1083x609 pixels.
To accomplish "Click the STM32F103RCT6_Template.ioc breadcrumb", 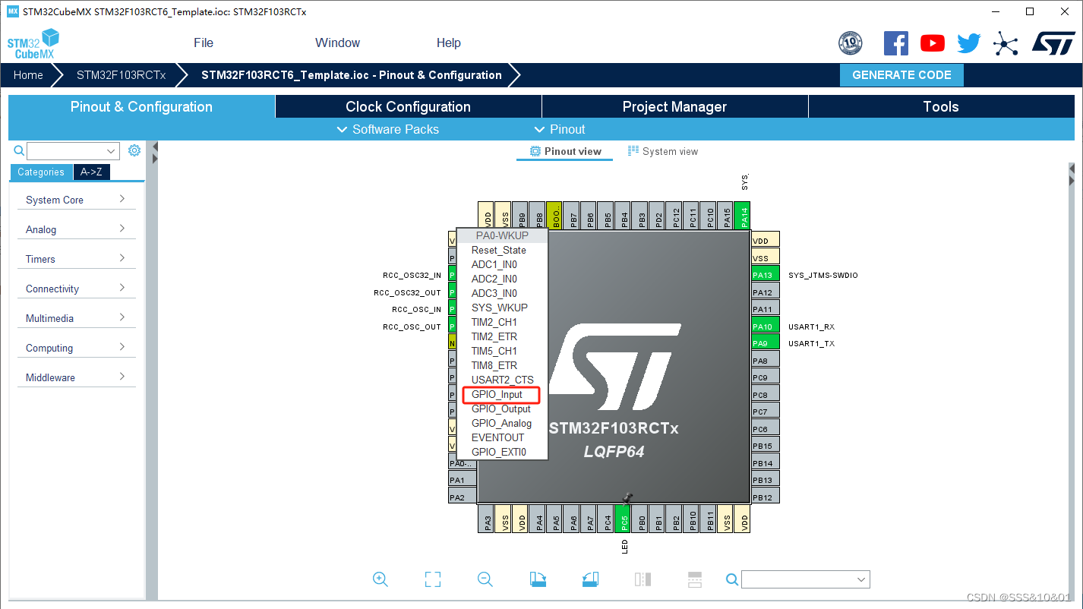I will 352,75.
